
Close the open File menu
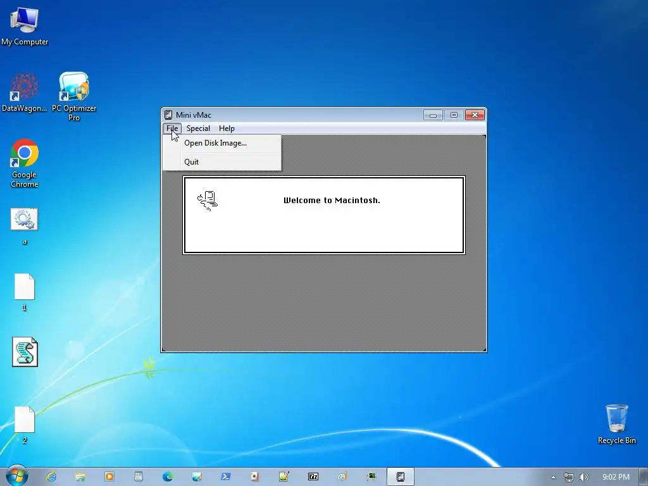coord(172,128)
